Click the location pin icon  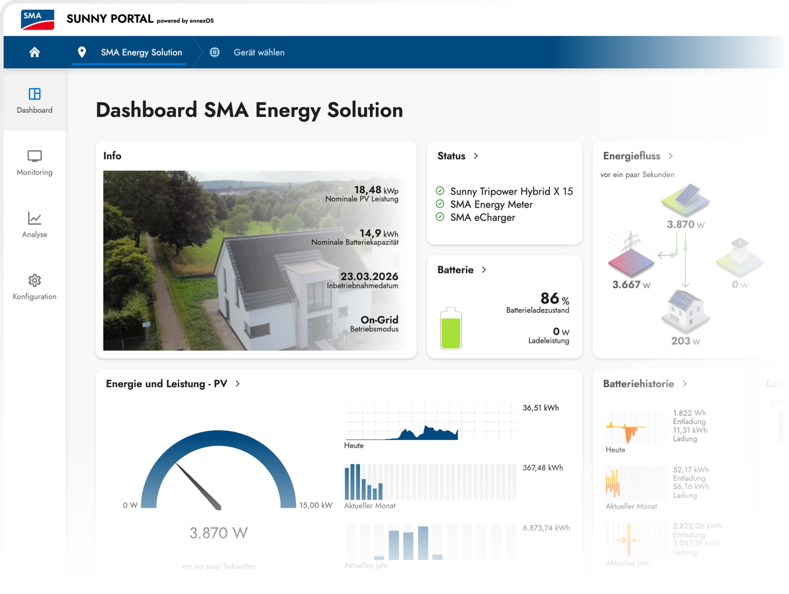81,52
